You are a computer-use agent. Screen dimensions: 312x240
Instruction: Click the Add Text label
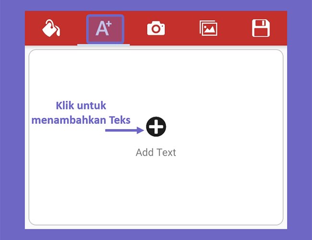(156, 153)
